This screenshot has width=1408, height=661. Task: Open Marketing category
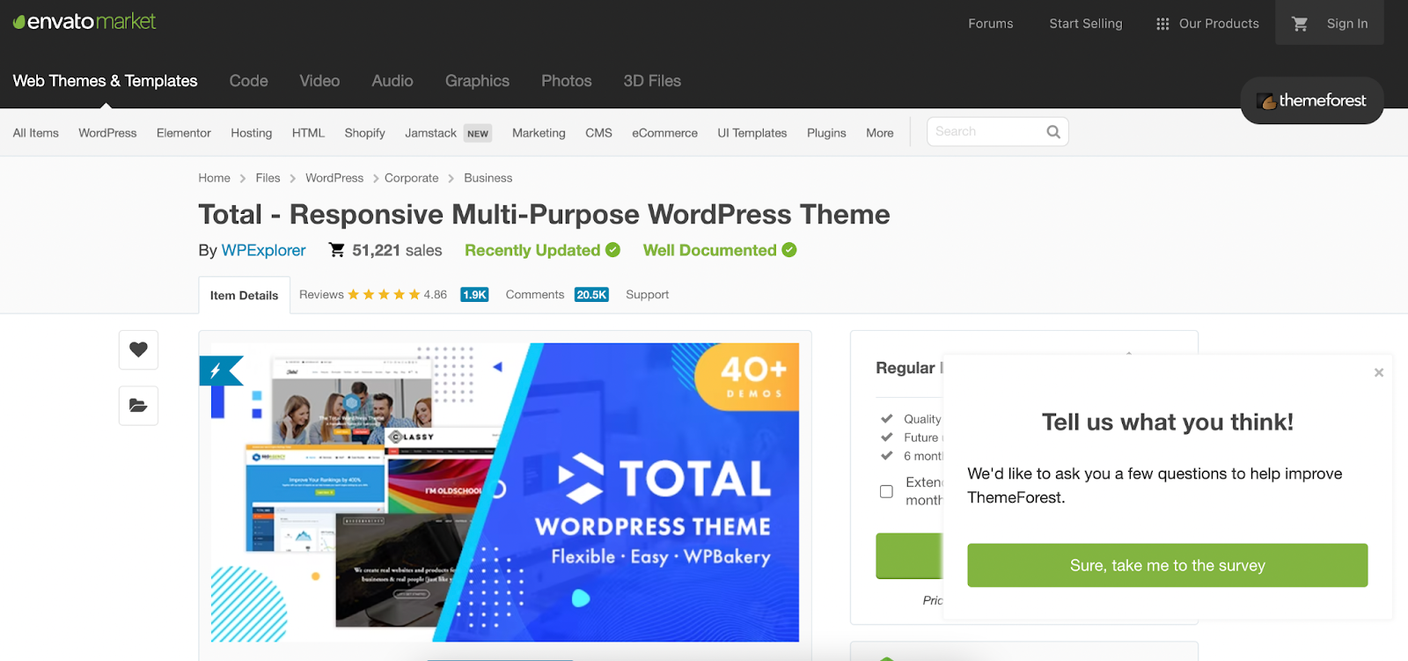pyautogui.click(x=539, y=133)
